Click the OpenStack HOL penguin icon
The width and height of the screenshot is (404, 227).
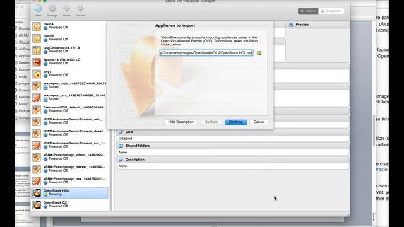[x=37, y=193]
